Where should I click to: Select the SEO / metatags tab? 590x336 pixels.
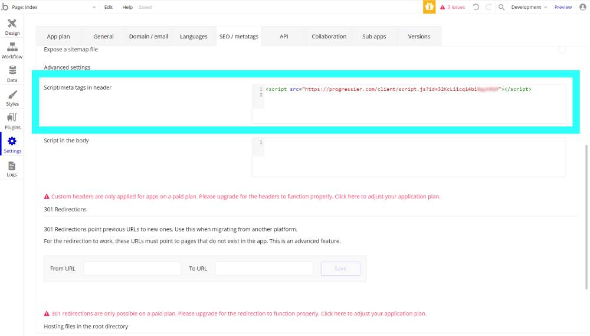coord(239,37)
